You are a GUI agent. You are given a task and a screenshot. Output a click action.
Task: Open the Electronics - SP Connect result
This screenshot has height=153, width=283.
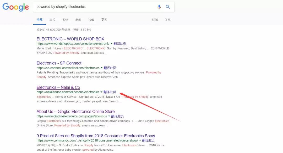coord(59,63)
